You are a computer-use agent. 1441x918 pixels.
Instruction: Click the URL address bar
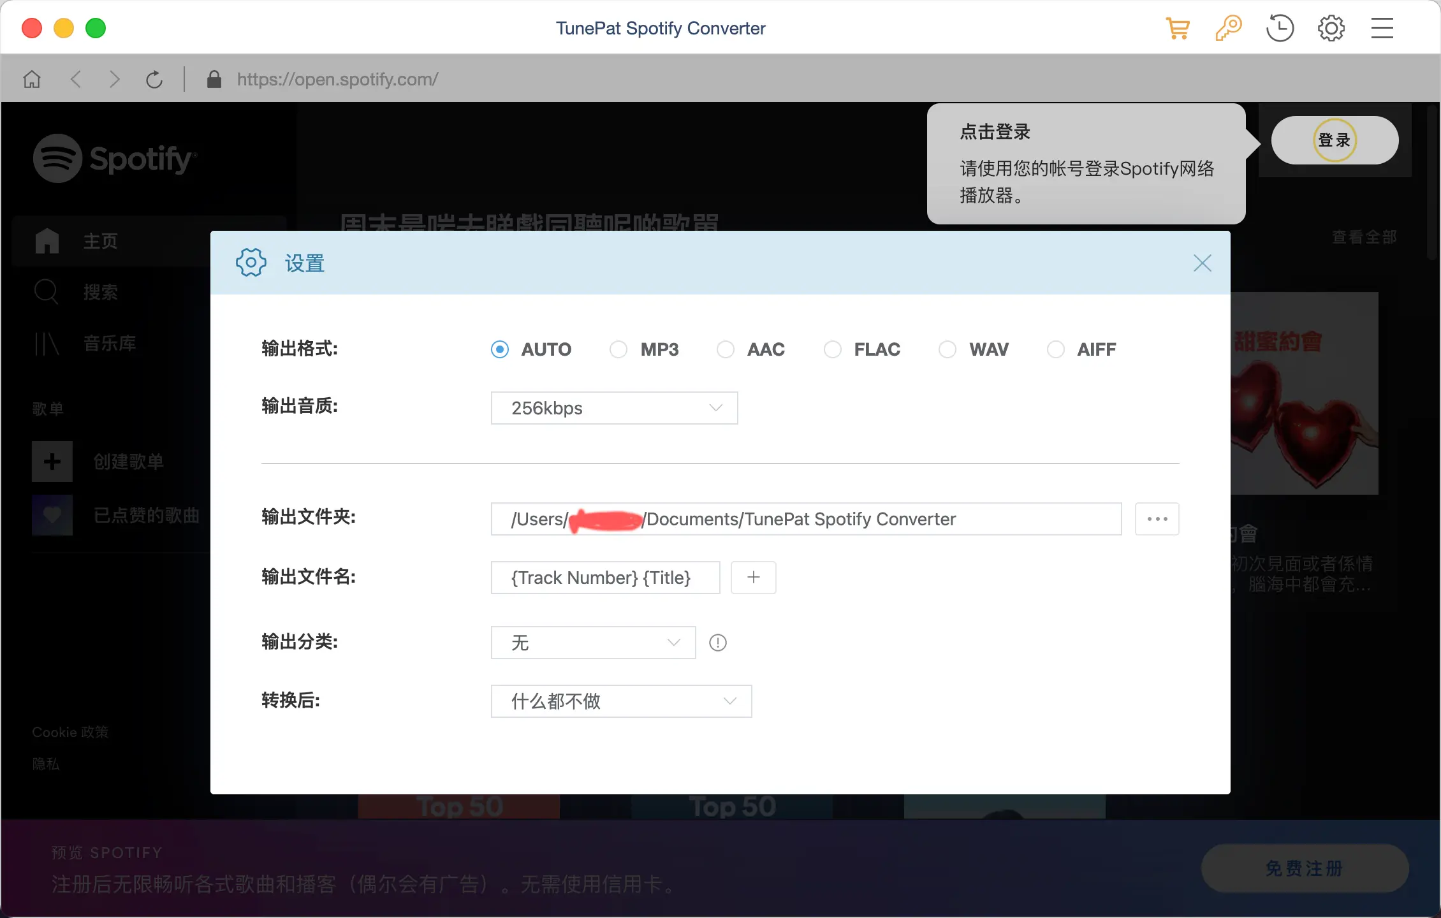(x=337, y=80)
